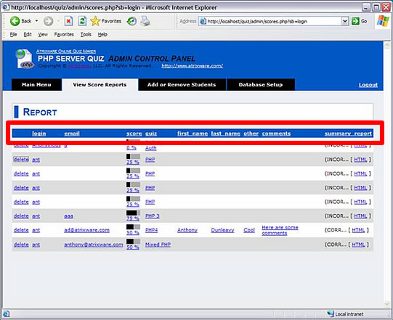Open the Back button history dropdown arrow

point(36,21)
